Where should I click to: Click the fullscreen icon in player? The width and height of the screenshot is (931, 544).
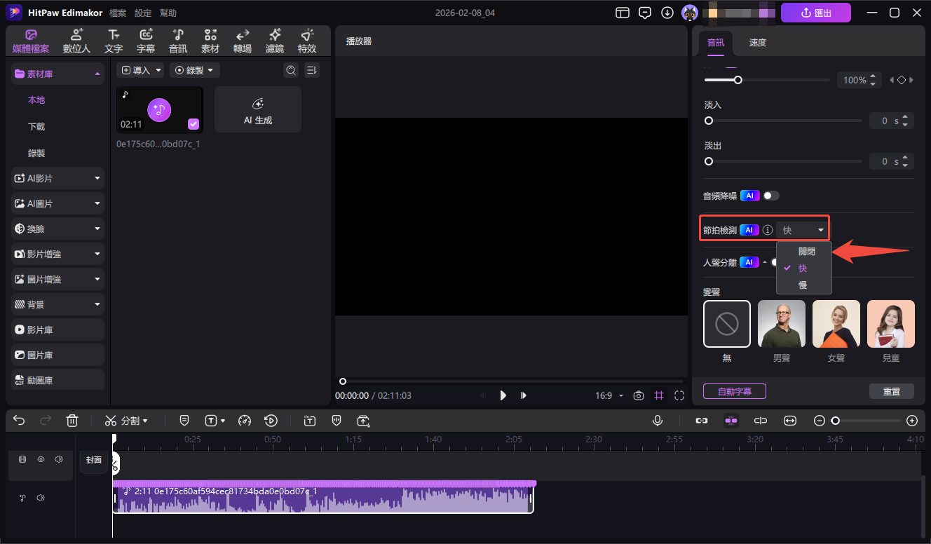[679, 395]
